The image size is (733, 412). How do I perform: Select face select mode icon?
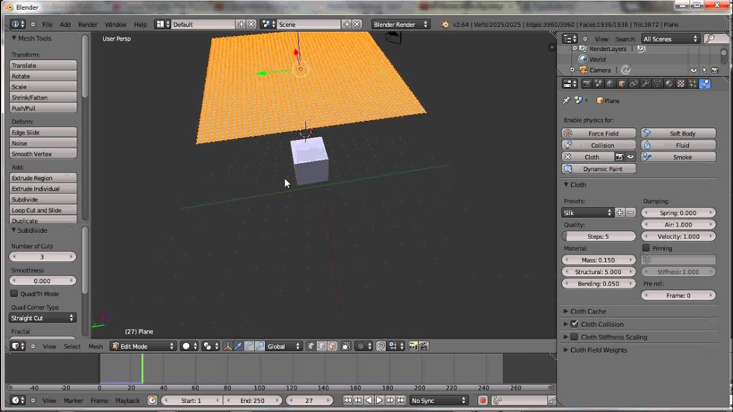332,346
